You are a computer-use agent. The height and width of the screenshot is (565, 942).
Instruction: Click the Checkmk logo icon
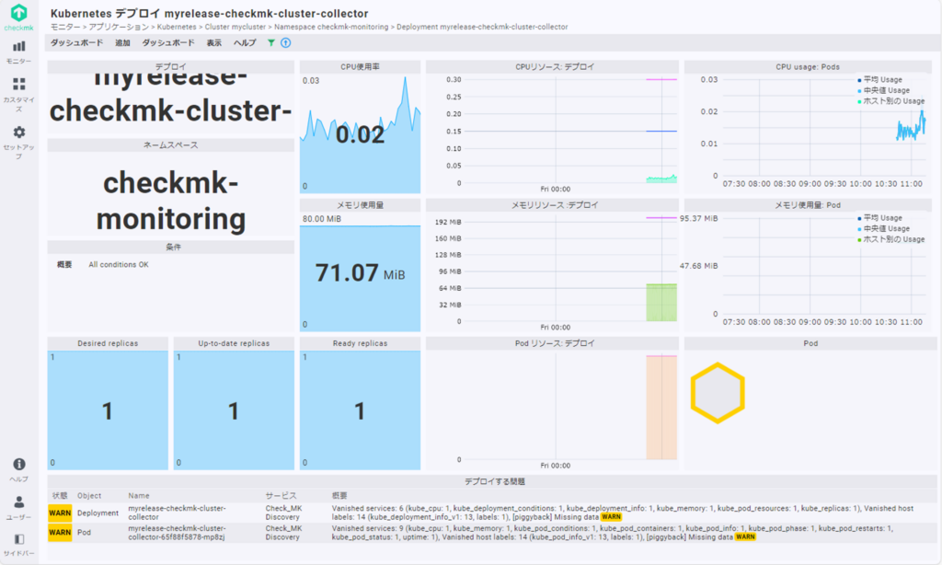click(18, 12)
